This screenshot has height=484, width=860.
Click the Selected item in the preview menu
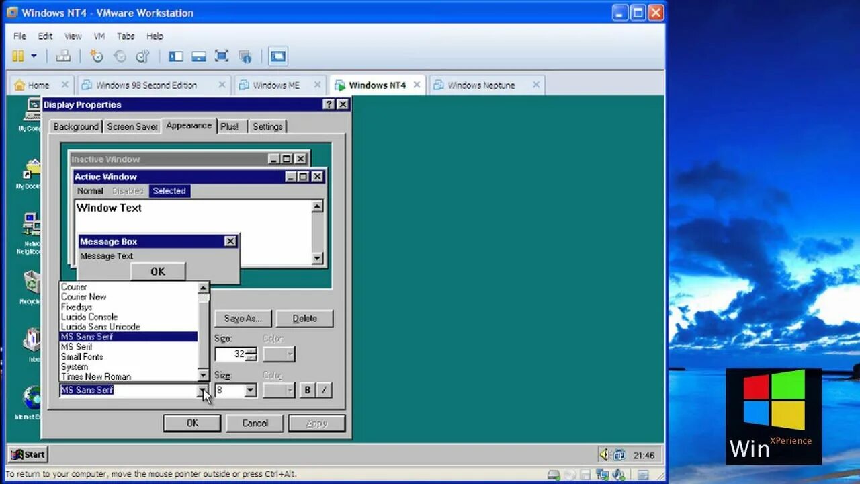169,191
